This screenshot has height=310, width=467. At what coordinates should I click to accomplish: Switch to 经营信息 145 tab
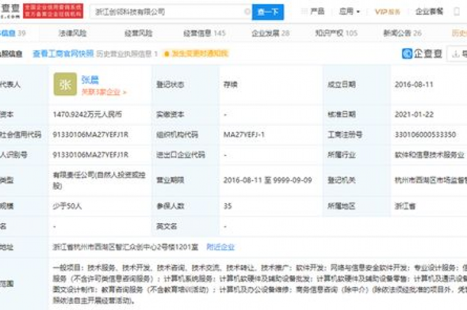204,33
